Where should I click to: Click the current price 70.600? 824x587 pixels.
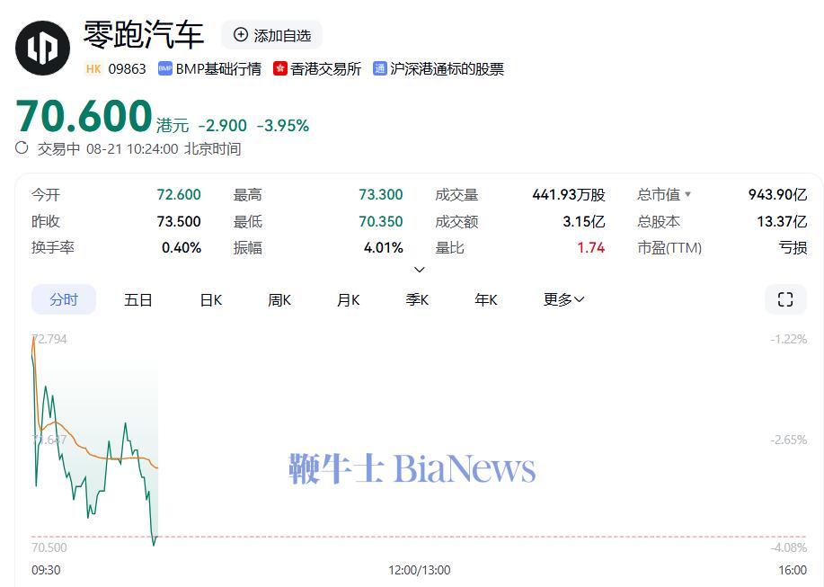[84, 116]
